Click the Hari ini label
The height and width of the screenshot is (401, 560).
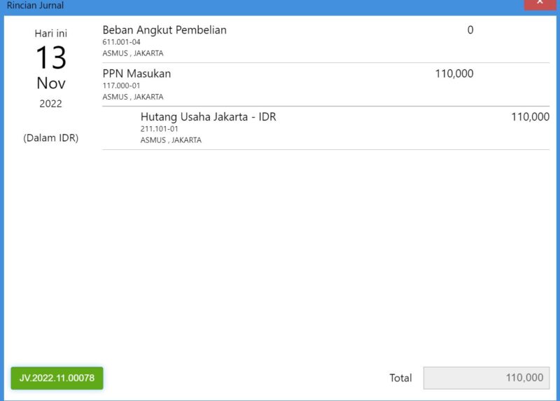pos(50,33)
